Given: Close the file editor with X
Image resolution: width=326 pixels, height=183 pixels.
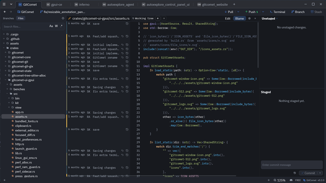Looking at the screenshot, I should tap(255, 18).
